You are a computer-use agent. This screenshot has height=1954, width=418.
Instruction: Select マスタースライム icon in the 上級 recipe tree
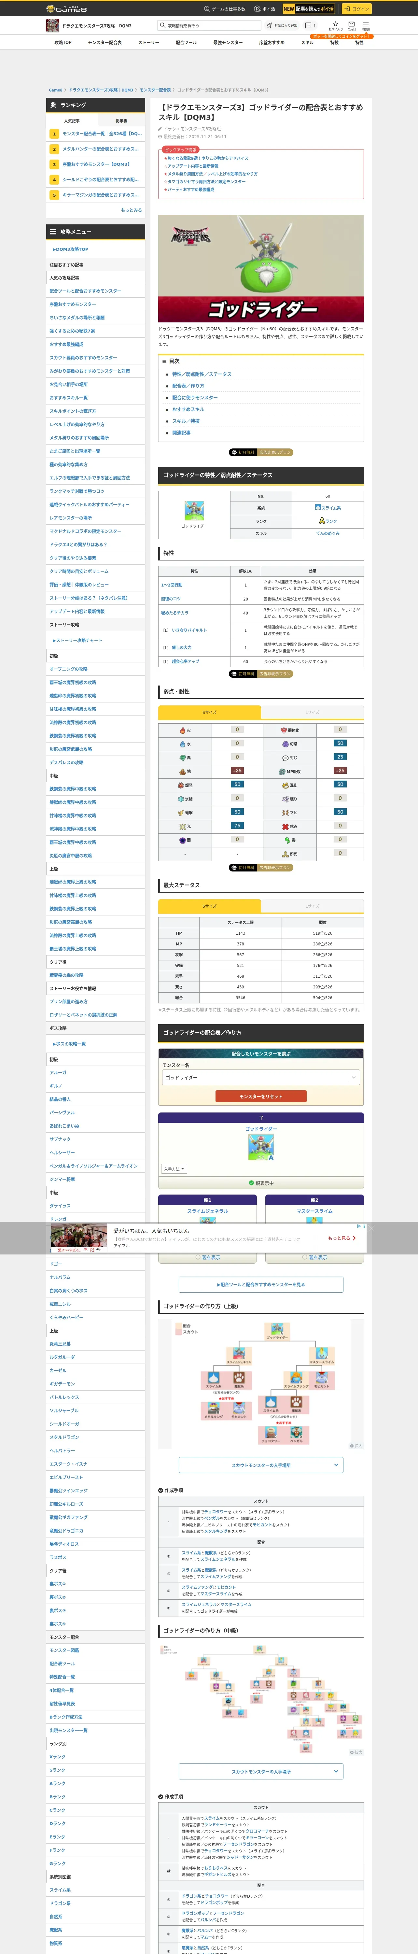322,1353
